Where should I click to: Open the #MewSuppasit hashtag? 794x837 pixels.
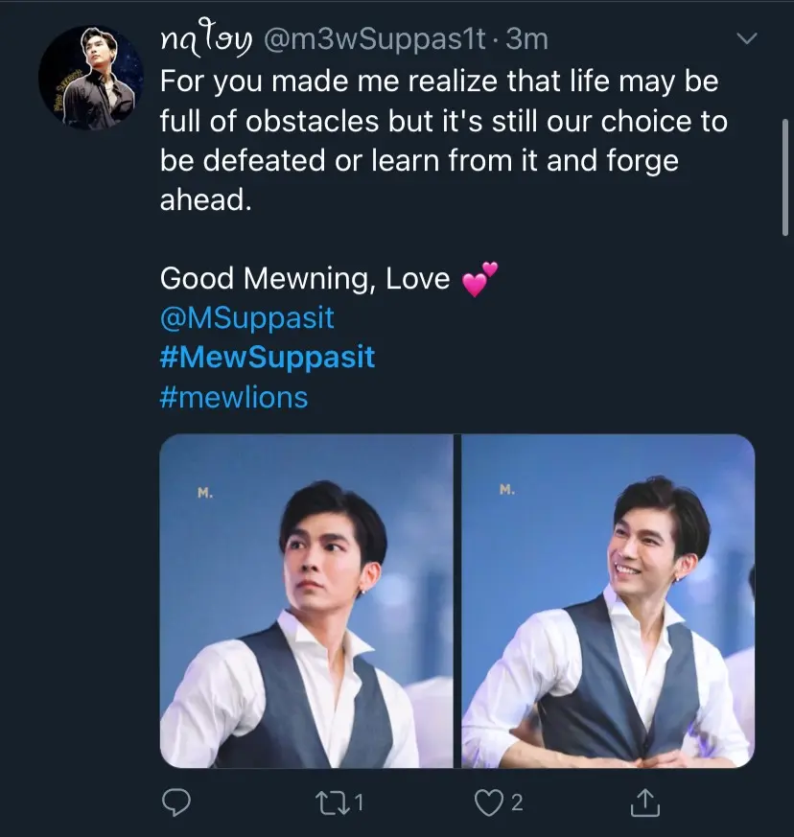[x=267, y=357]
